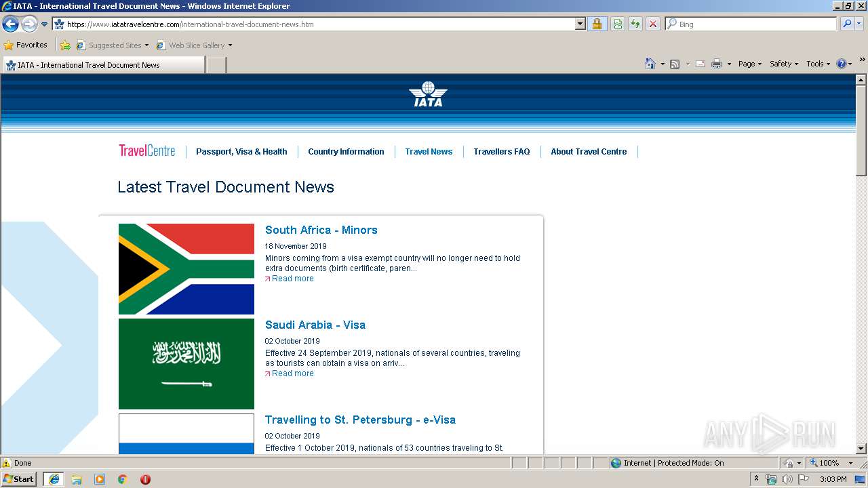Image resolution: width=868 pixels, height=488 pixels.
Task: Click the Add to Favorites Bar icon
Action: pos(65,45)
